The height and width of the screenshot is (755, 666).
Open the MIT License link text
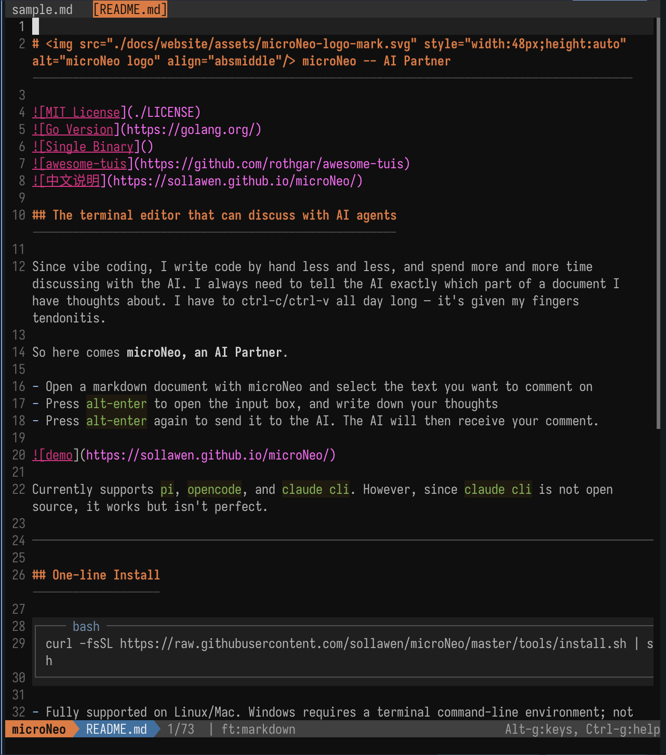83,112
